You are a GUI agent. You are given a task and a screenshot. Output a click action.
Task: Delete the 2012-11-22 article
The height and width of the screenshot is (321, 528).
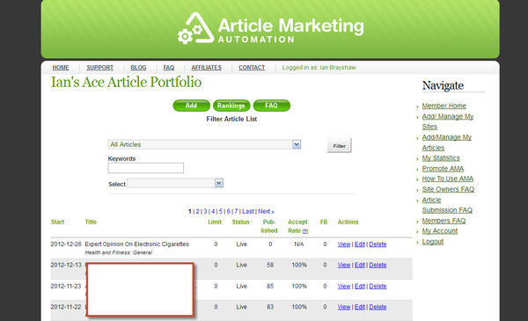[x=378, y=307]
